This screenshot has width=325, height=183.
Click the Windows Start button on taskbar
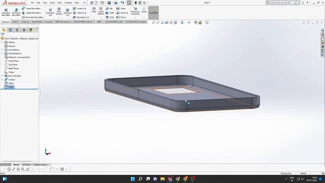tap(133, 179)
